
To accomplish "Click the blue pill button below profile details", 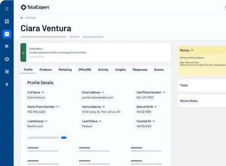I will [x=64, y=138].
